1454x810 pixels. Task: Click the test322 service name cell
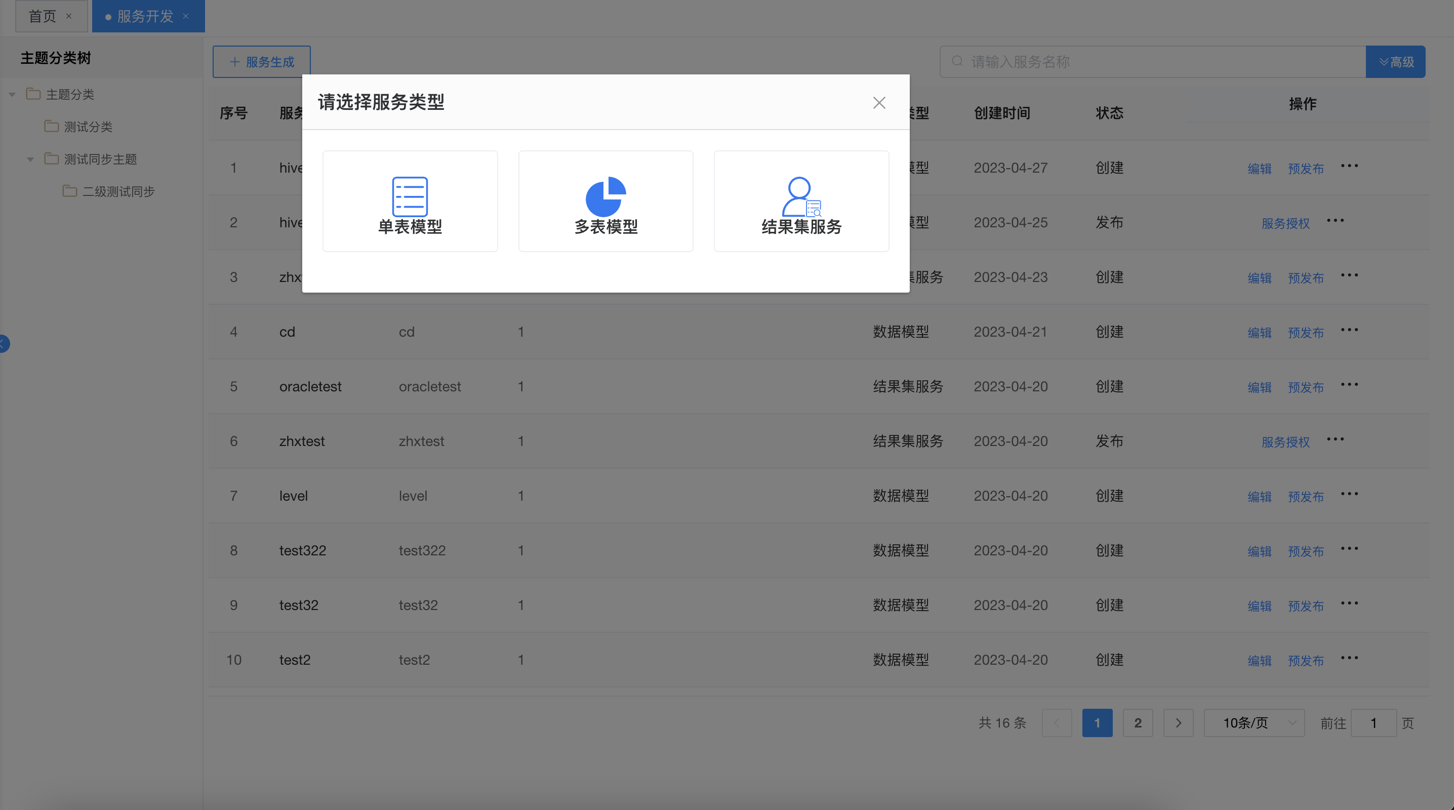coord(303,550)
